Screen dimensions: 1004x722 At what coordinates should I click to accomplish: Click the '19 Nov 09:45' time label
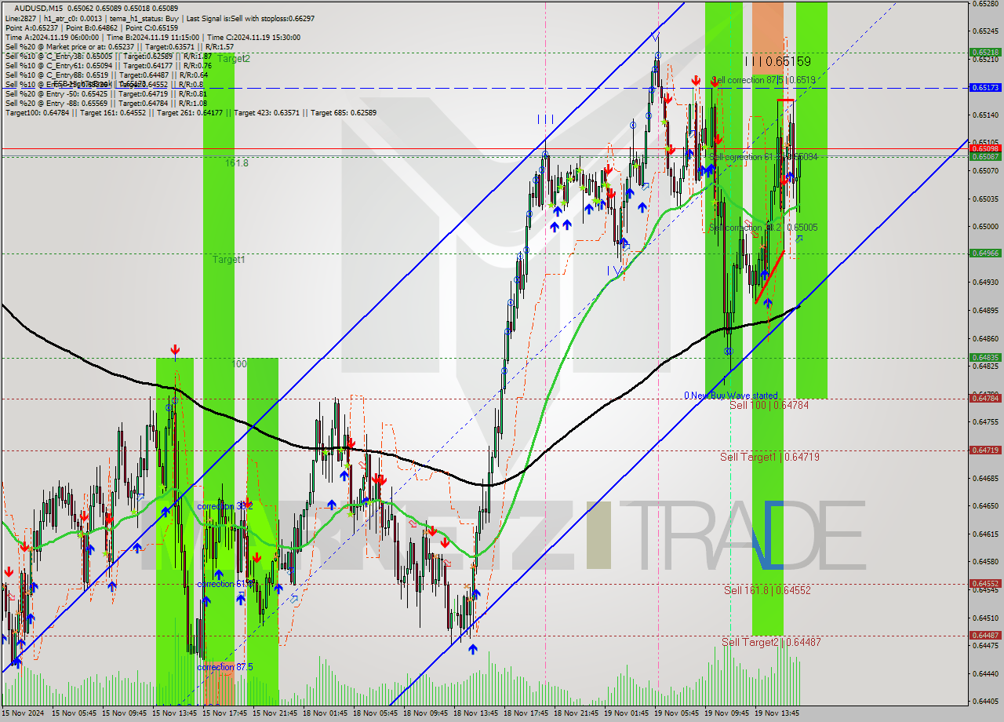[726, 713]
